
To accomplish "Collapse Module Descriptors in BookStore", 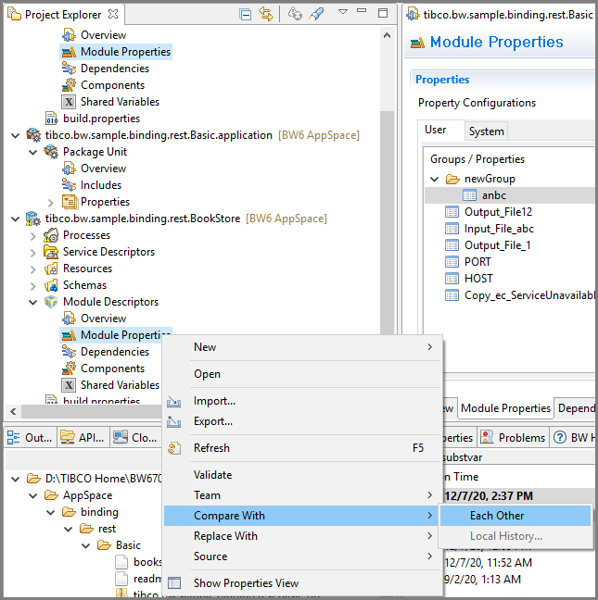I will point(33,302).
